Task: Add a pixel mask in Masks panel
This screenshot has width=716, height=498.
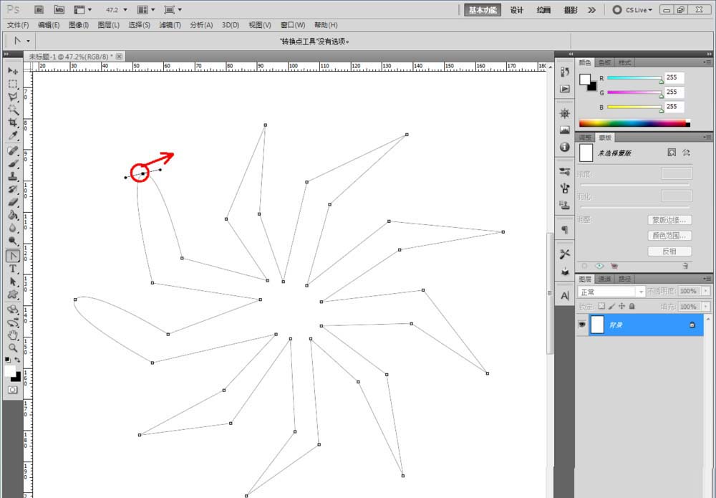Action: click(x=672, y=153)
